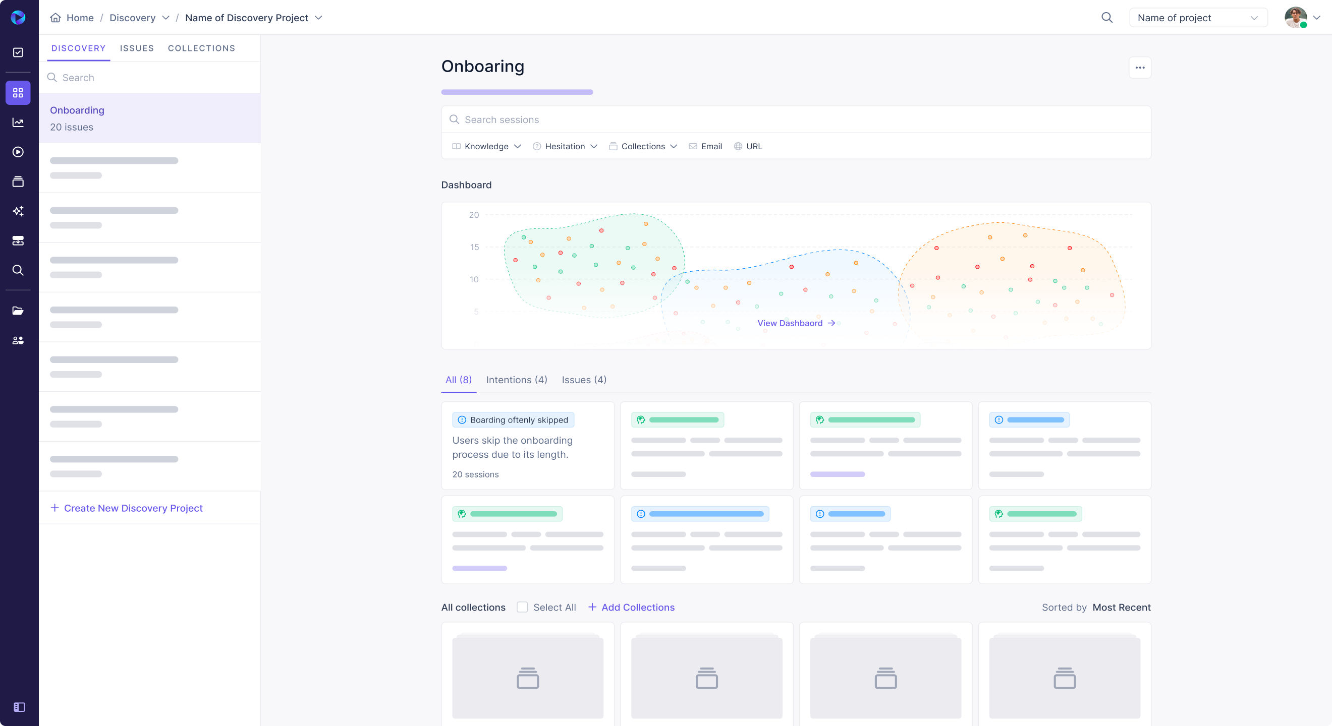Select the team members icon in sidebar
This screenshot has width=1332, height=726.
(x=18, y=340)
